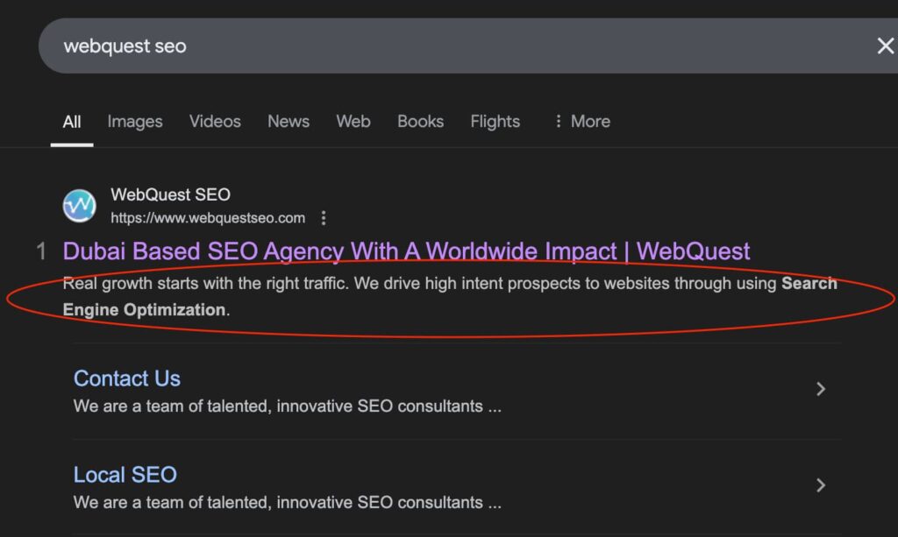This screenshot has height=537, width=898.
Task: Expand the Contact Us sitelink chevron
Action: click(x=820, y=389)
